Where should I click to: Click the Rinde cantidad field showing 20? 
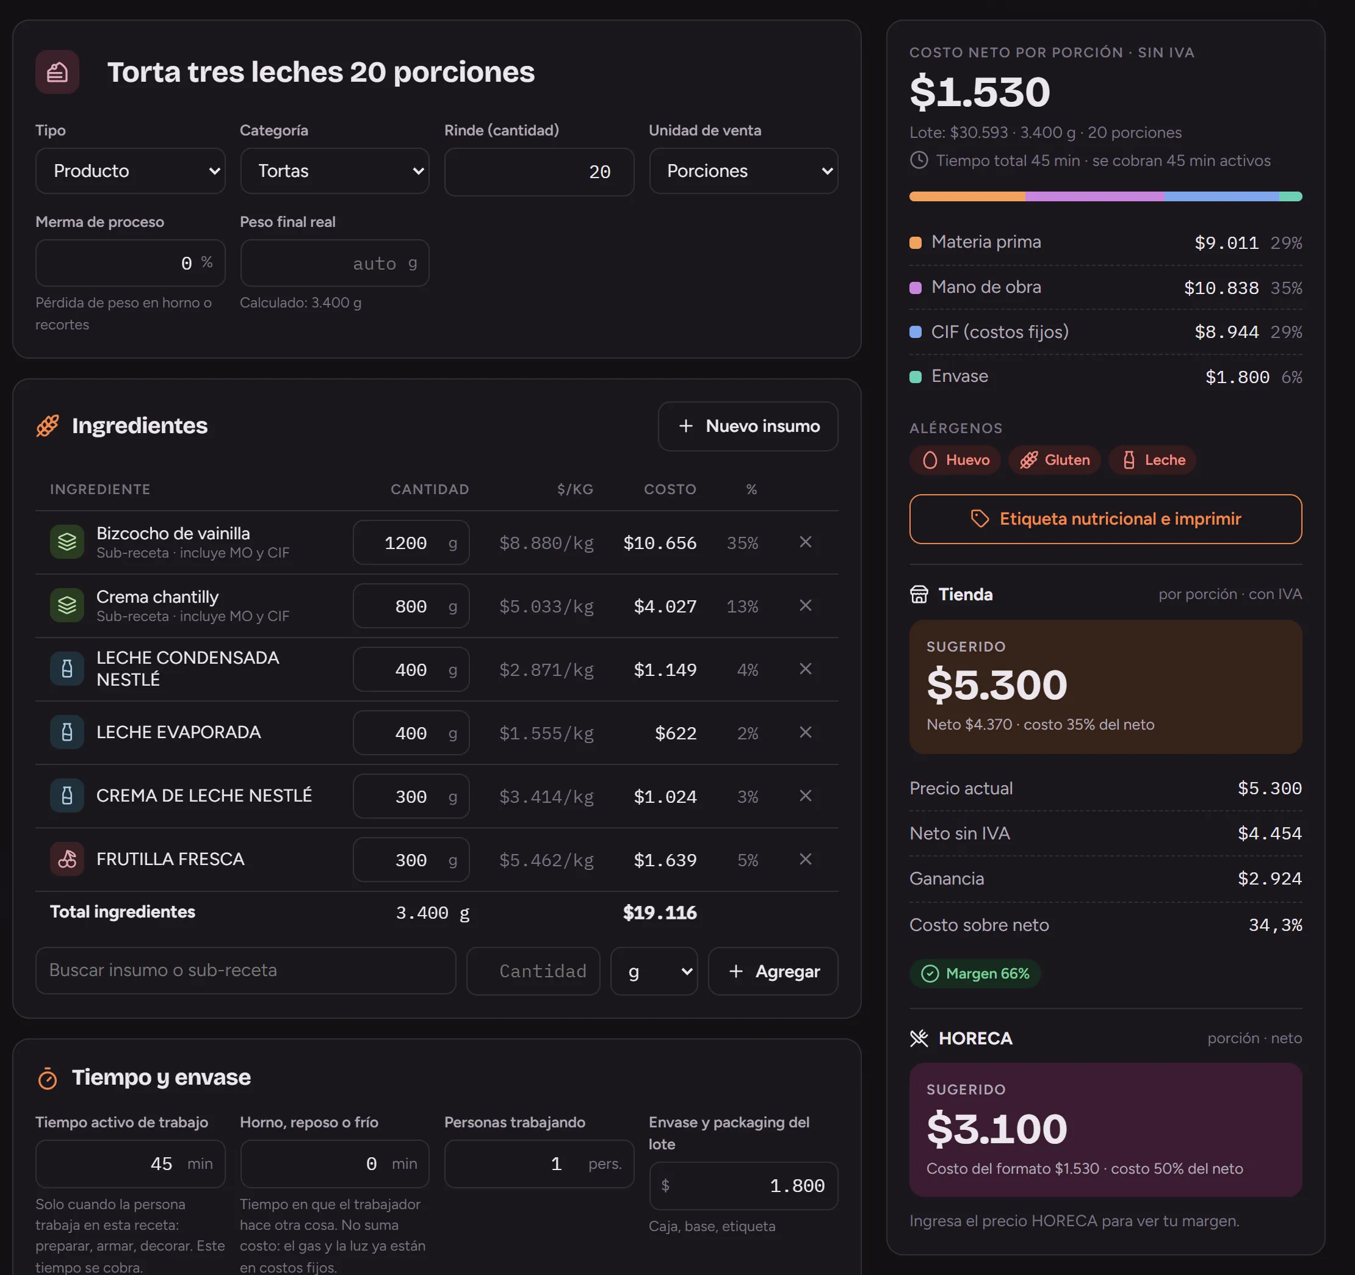pyautogui.click(x=538, y=171)
